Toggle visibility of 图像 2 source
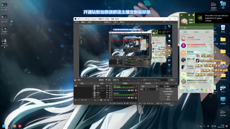Image resolution: width=230 pixels, height=129 pixels. [x=107, y=93]
